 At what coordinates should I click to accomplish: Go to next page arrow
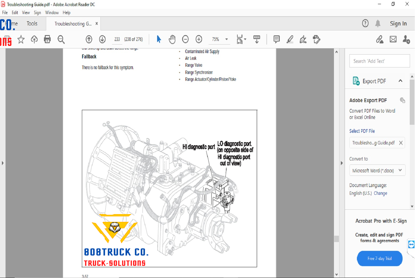(x=102, y=39)
